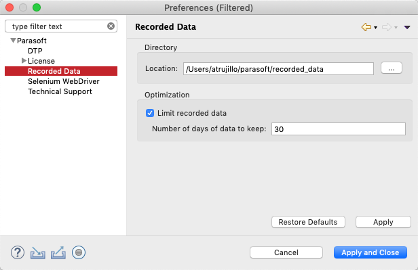
Task: Select Technical Support in the tree
Action: tap(60, 91)
